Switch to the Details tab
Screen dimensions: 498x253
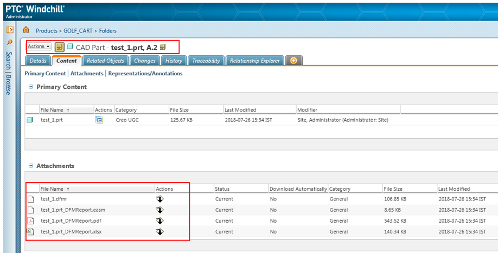pyautogui.click(x=38, y=61)
